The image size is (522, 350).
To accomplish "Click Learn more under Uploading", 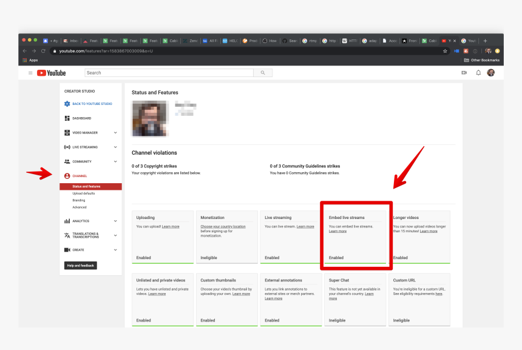I will pos(171,227).
